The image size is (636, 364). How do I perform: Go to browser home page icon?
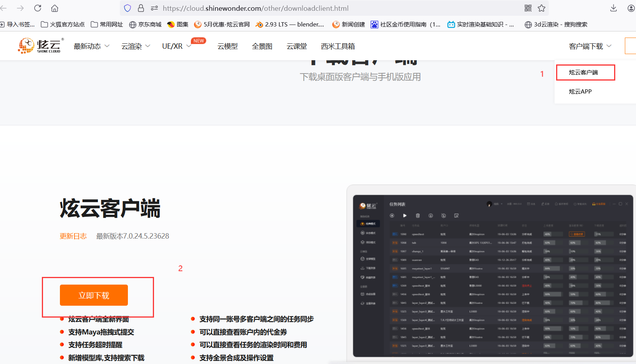55,8
